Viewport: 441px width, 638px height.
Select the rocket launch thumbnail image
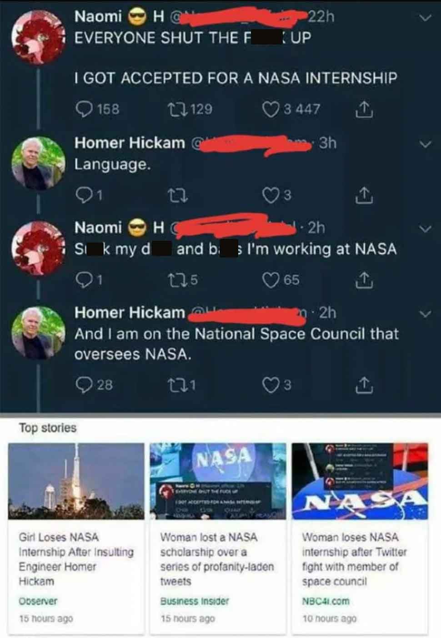tap(76, 481)
